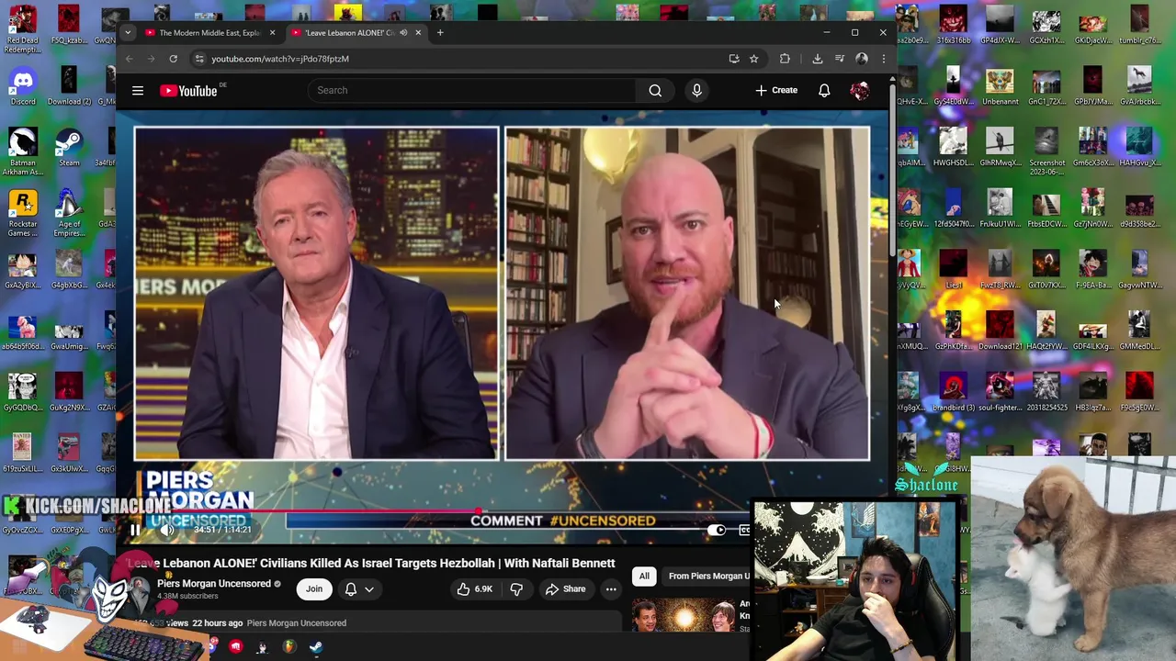Open 'Download121' desktop file
This screenshot has height=661, width=1176.
point(1000,332)
